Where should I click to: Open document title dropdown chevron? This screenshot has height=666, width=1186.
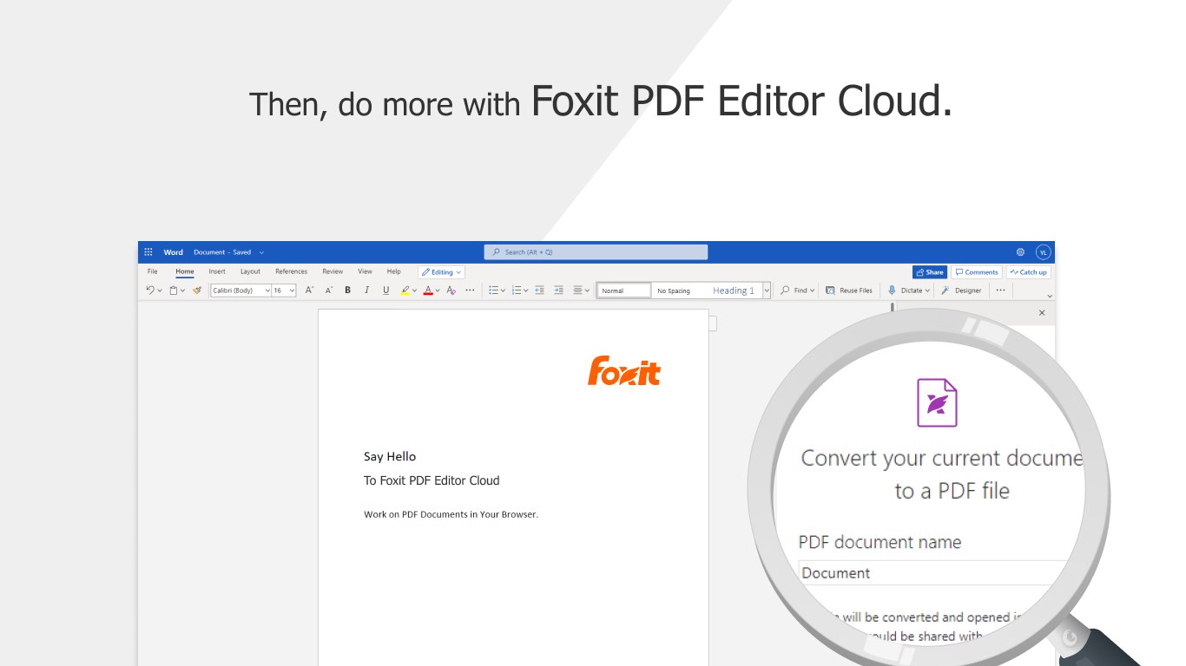point(261,252)
